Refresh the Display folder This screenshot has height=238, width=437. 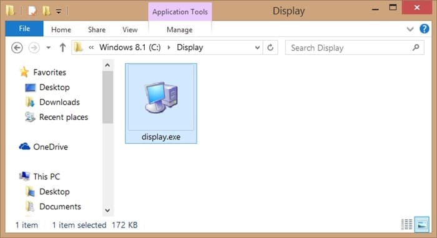click(270, 47)
